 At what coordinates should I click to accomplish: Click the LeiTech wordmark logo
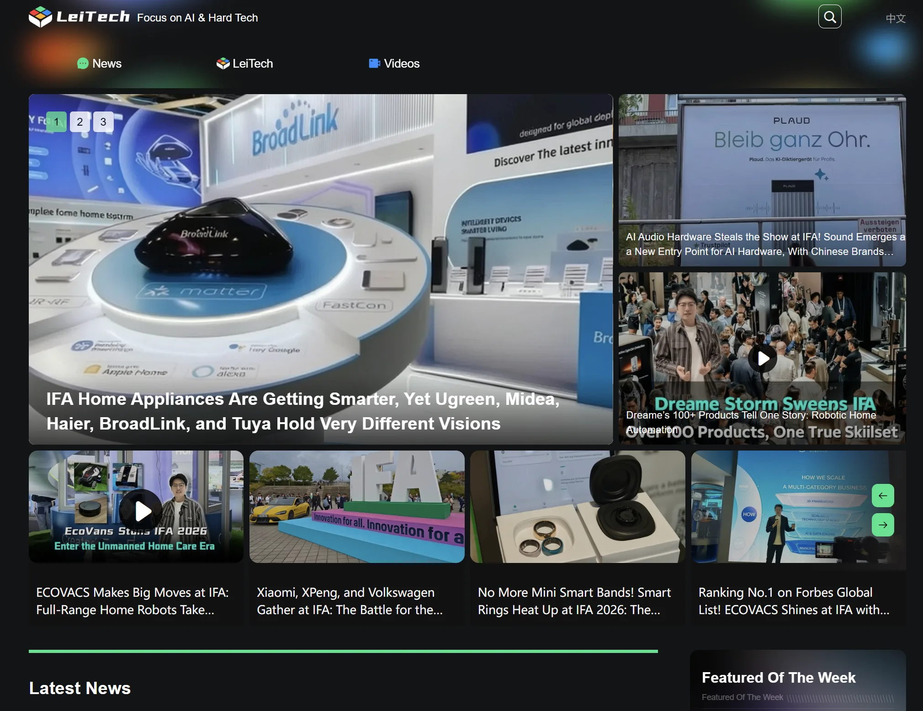(x=93, y=17)
